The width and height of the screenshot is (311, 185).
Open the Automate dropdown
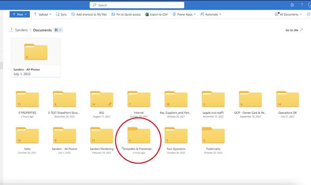210,14
